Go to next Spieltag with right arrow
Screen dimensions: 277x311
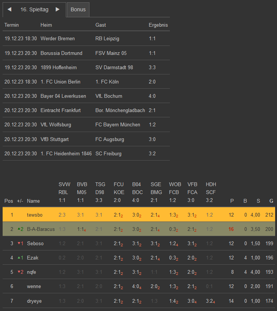click(58, 9)
